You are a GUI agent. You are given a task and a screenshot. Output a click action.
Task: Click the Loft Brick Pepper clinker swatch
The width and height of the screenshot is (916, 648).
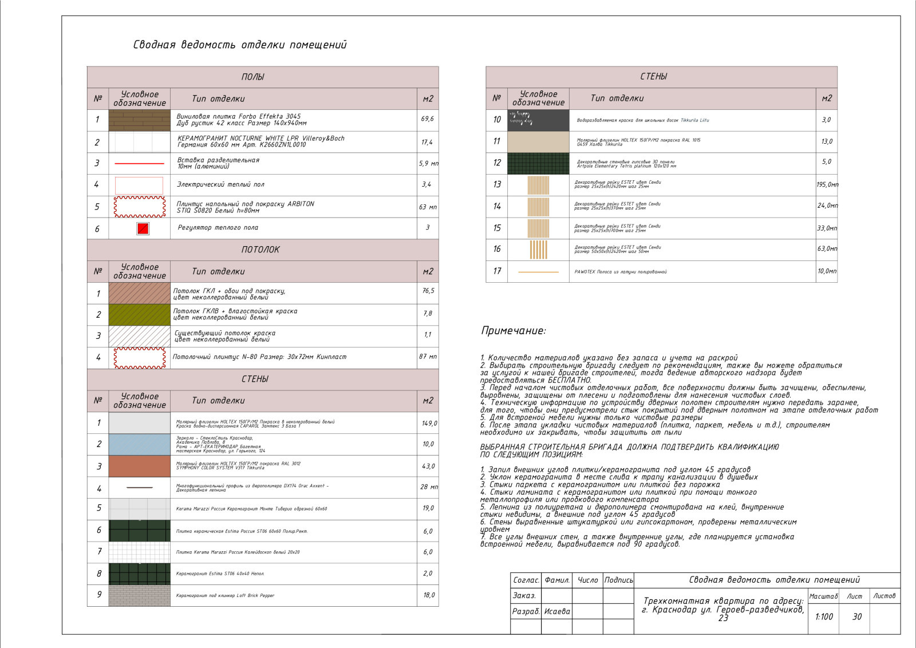click(140, 595)
